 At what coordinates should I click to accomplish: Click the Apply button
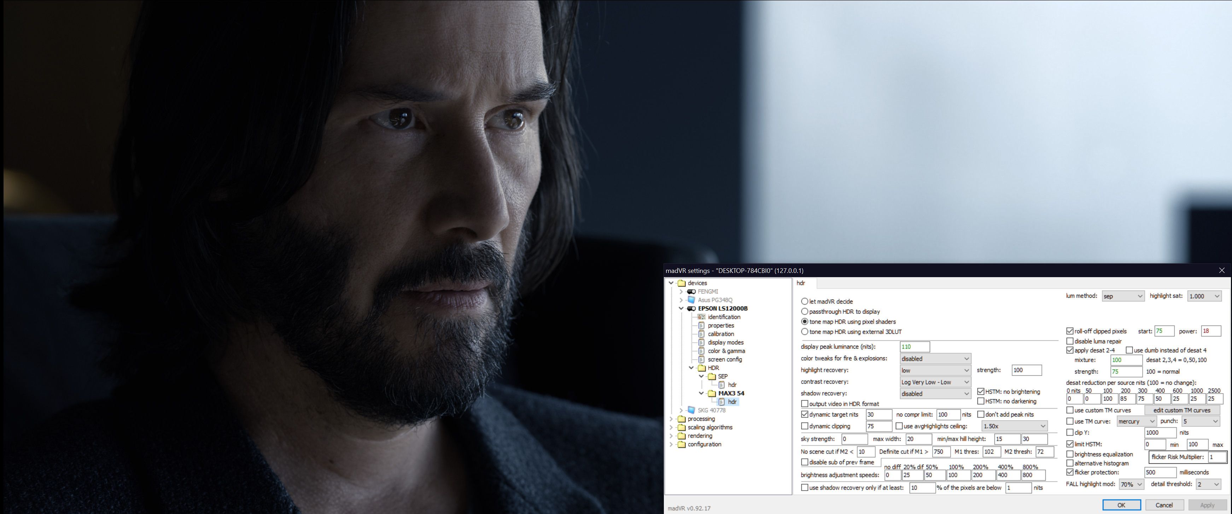tap(1207, 505)
